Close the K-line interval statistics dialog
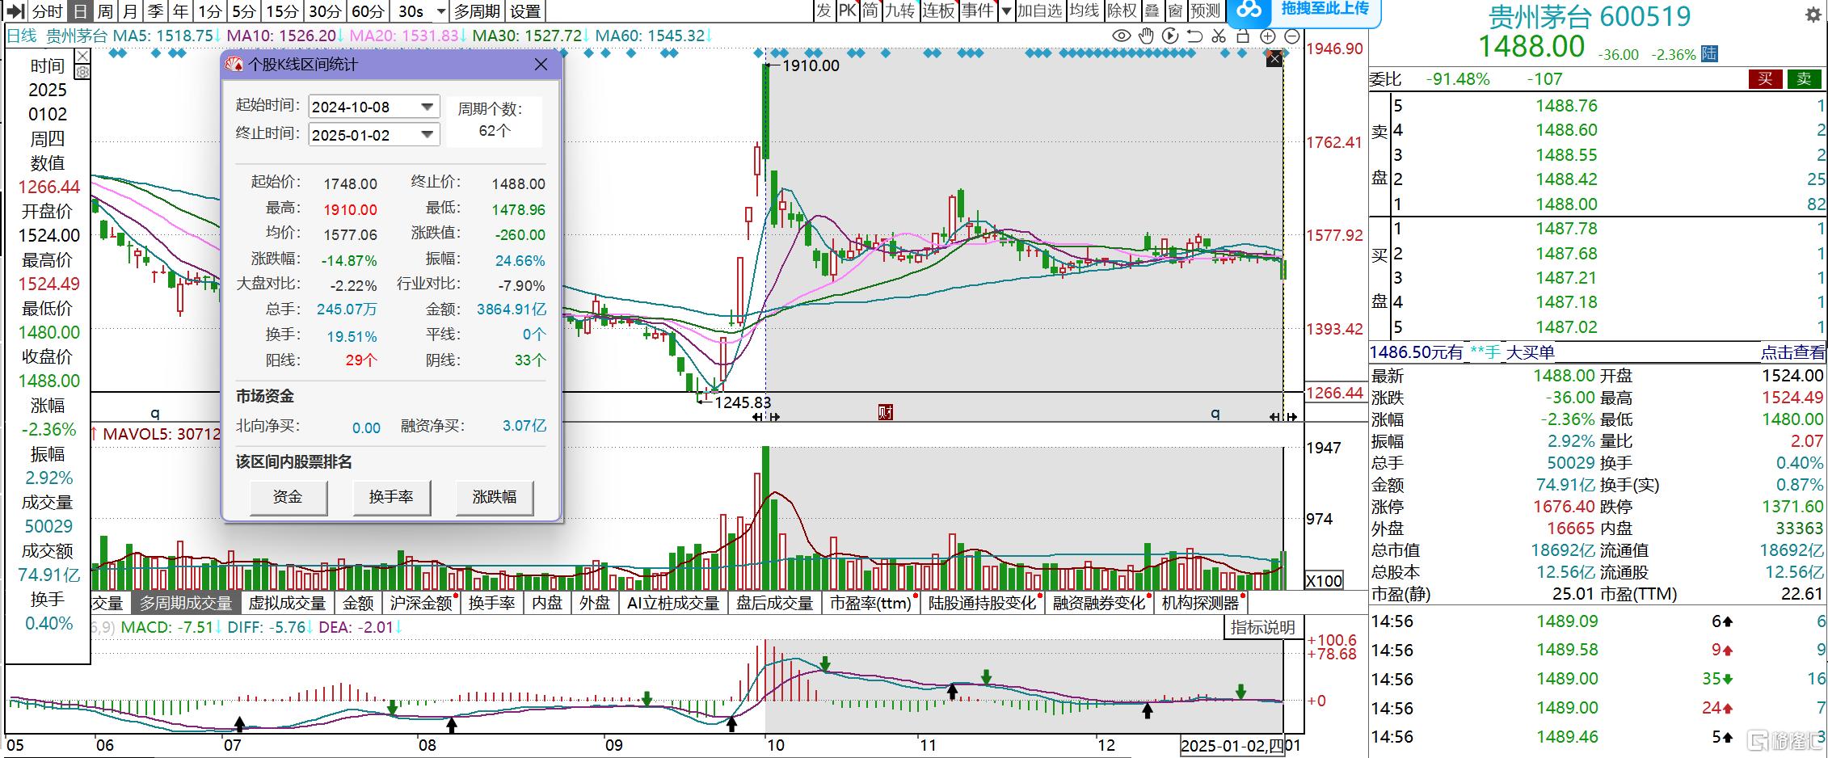Viewport: 1828px width, 758px height. point(541,65)
